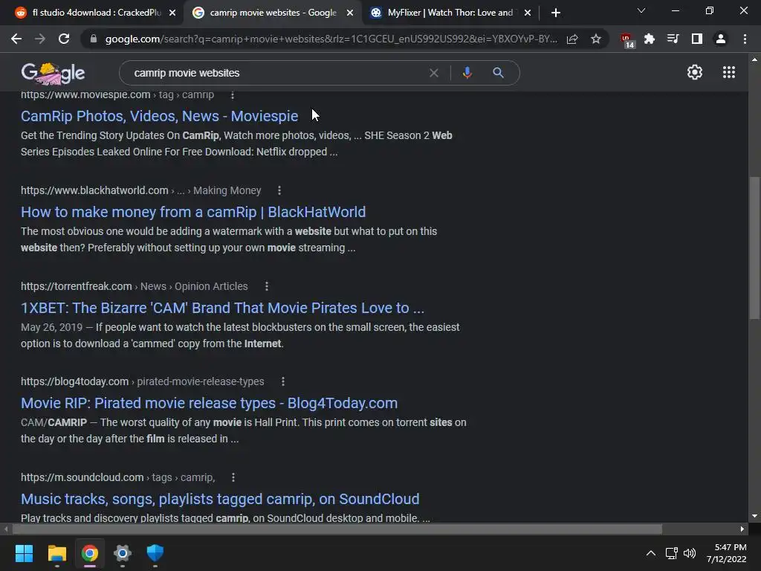Open Windows Security shield on taskbar
761x571 pixels.
click(x=155, y=553)
